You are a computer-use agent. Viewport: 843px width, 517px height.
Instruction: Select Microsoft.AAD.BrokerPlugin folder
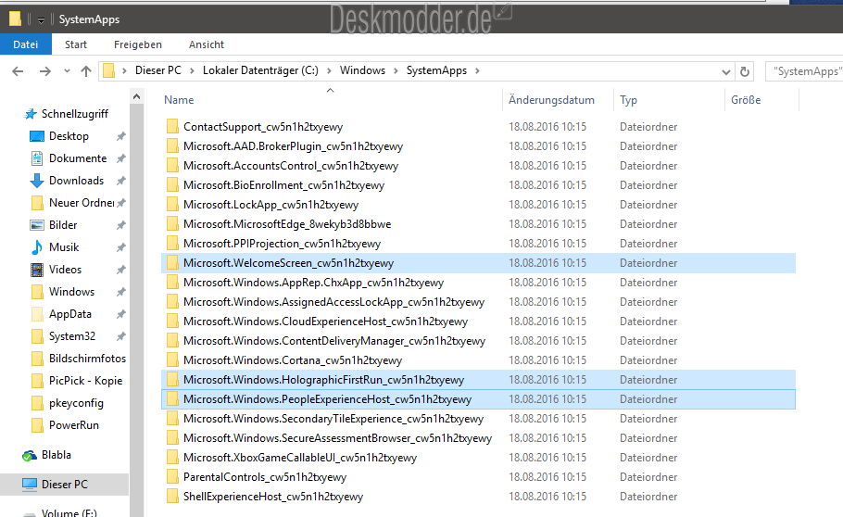pyautogui.click(x=293, y=146)
